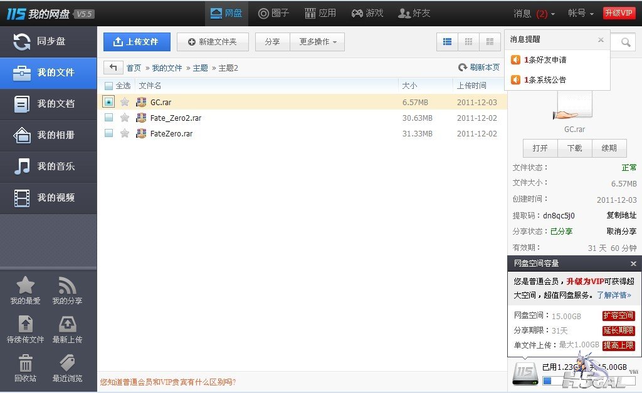Open the 帐号 account dropdown
Viewport: 642px width, 393px height.
pyautogui.click(x=581, y=13)
